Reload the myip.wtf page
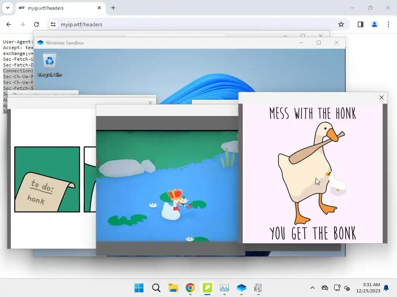Image resolution: width=397 pixels, height=297 pixels. (x=36, y=24)
